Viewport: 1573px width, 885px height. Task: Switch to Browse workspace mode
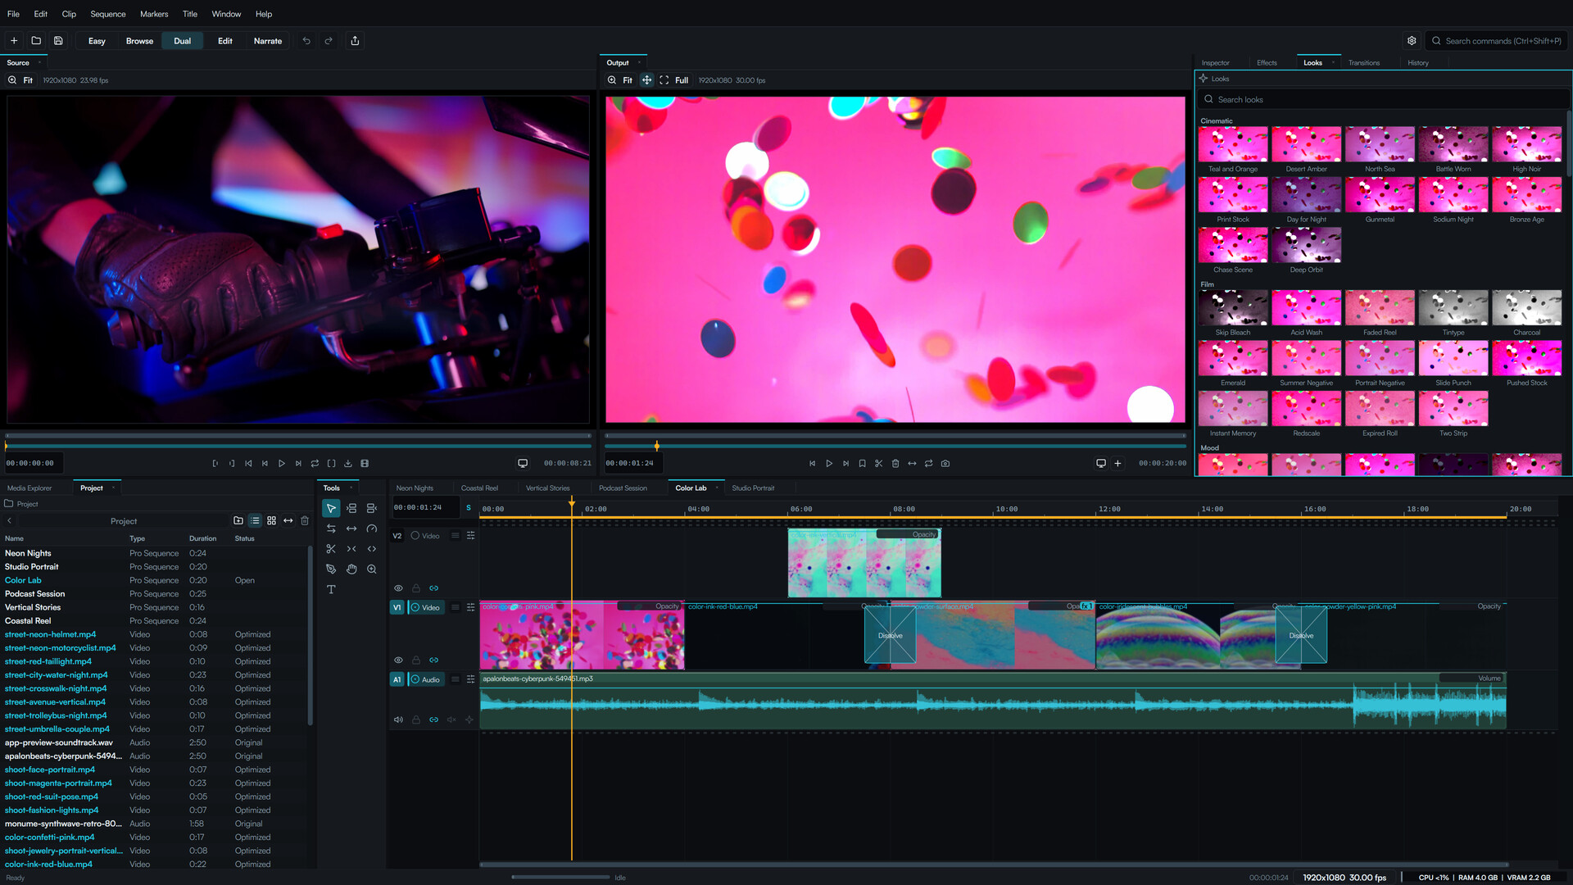coord(139,41)
